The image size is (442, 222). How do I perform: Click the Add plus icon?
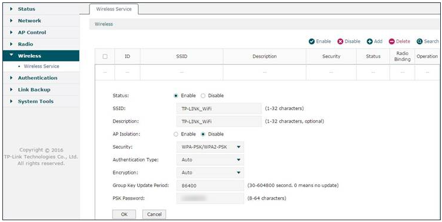pyautogui.click(x=370, y=41)
